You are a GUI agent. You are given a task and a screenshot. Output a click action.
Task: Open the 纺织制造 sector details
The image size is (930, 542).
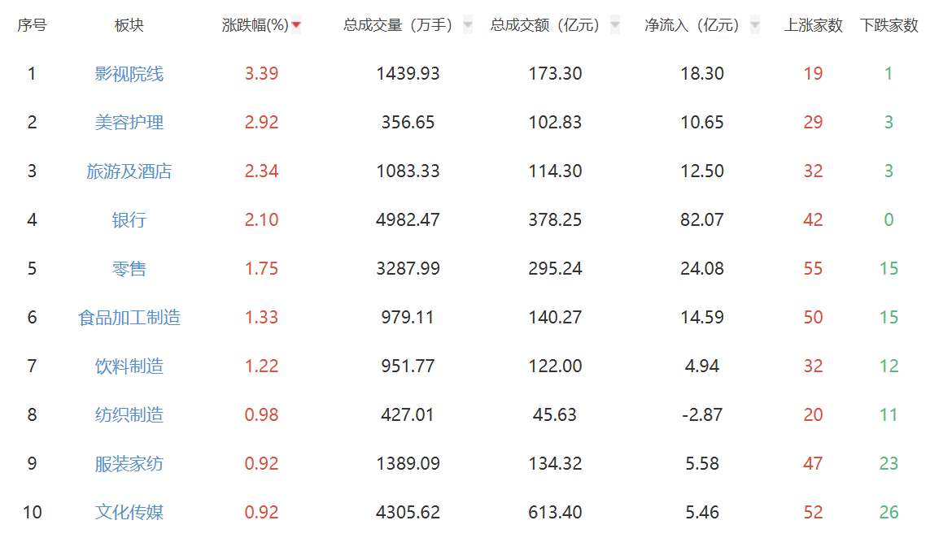[129, 415]
